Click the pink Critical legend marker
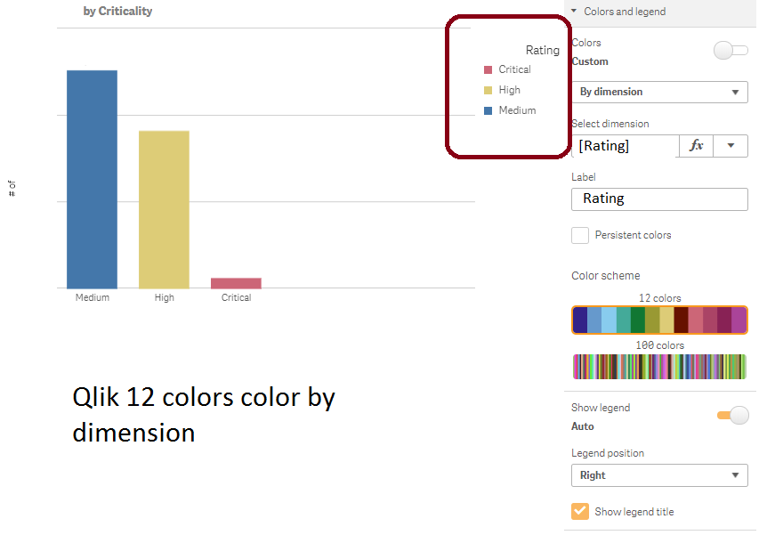The width and height of the screenshot is (775, 535). 488,69
